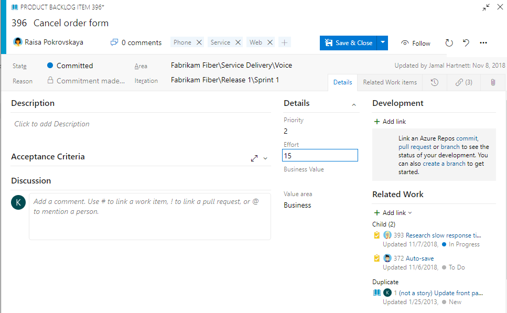507x313 pixels.
Task: Click the Effort input field
Action: point(320,155)
